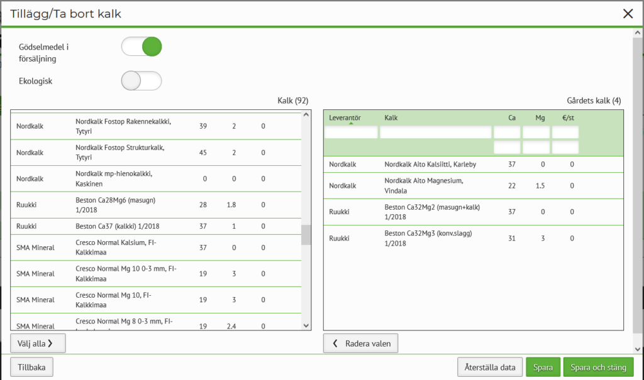Click the dialog scrollbar's up arrow
This screenshot has height=380, width=644.
point(638,33)
